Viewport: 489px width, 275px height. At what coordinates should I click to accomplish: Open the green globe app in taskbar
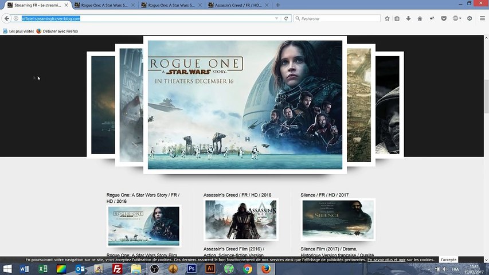coord(229,269)
